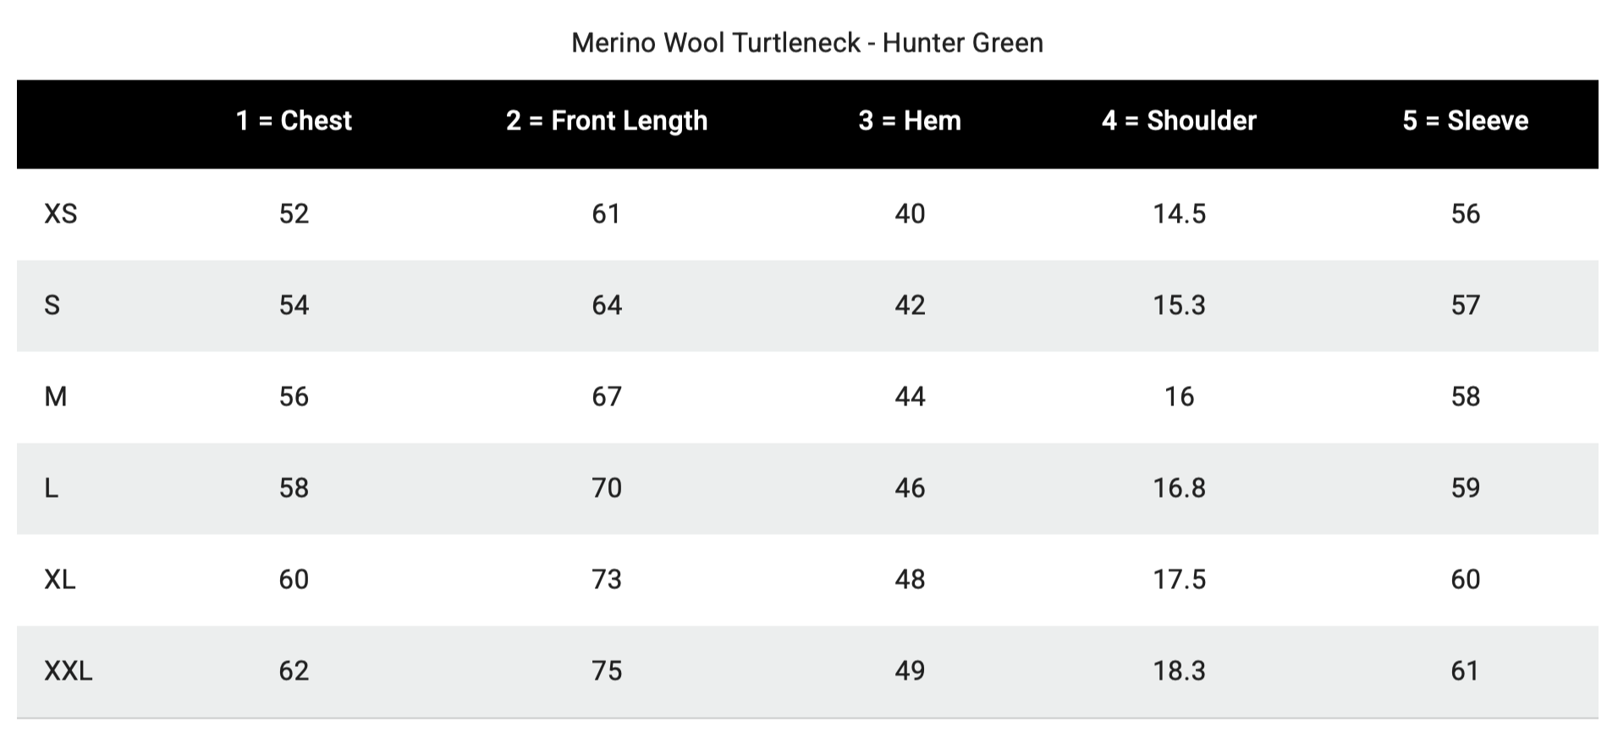Image resolution: width=1618 pixels, height=755 pixels.
Task: Select the XS size row label
Action: tap(61, 214)
